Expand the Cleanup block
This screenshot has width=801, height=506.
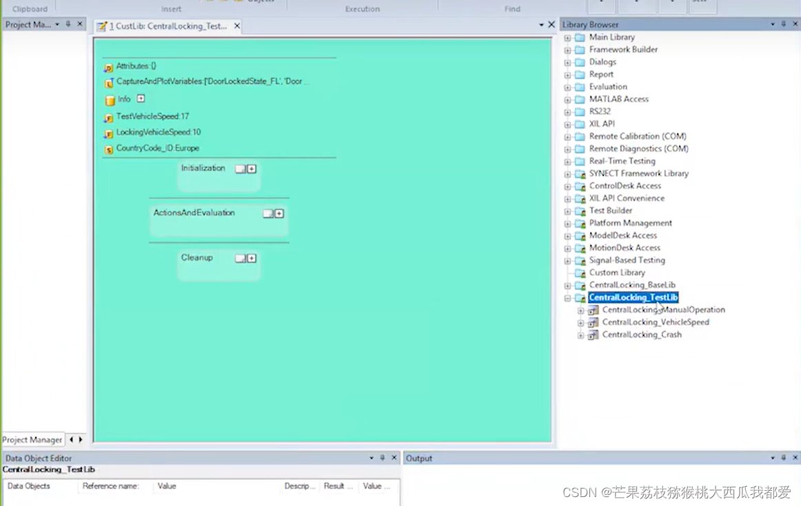(x=252, y=259)
